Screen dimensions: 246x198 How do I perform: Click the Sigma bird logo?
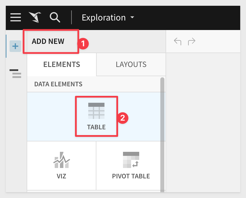(x=35, y=18)
